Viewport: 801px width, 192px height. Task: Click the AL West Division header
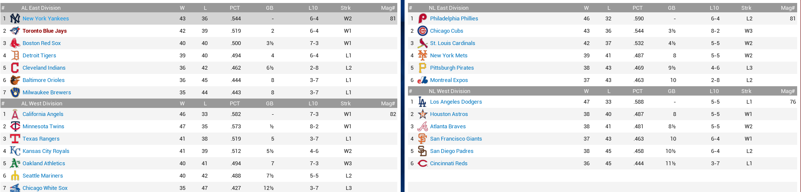42,104
